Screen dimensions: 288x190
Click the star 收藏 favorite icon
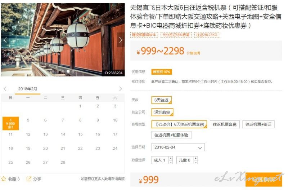[x=4, y=178]
